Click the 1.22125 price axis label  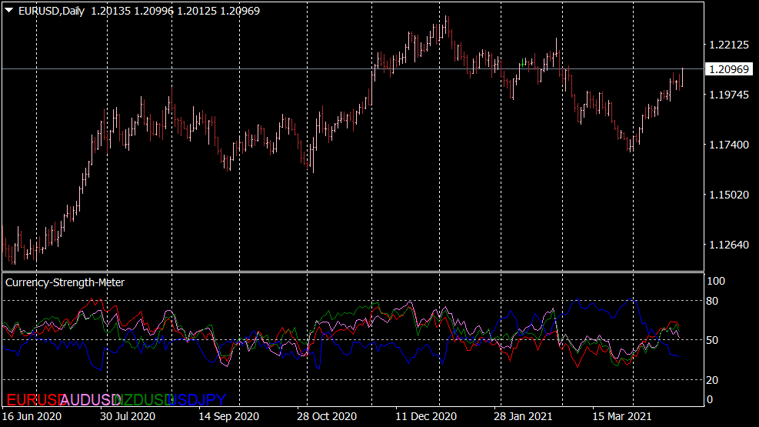coord(728,45)
